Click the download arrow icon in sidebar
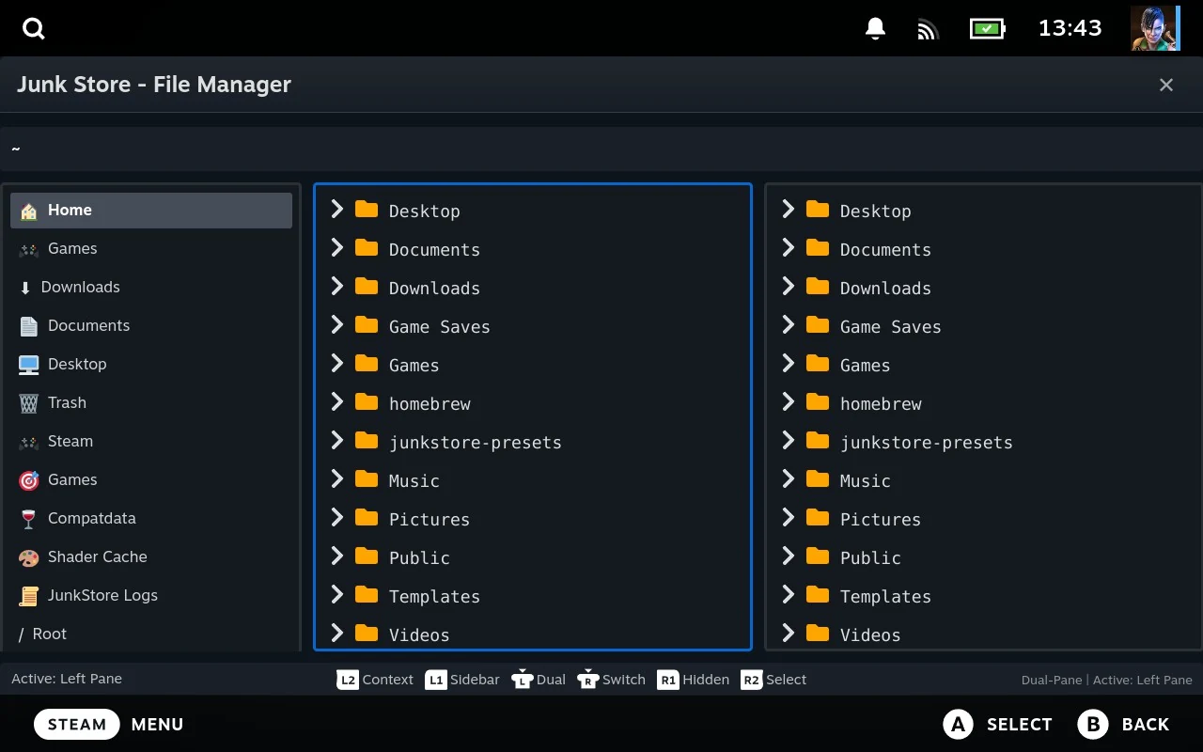 pyautogui.click(x=25, y=288)
